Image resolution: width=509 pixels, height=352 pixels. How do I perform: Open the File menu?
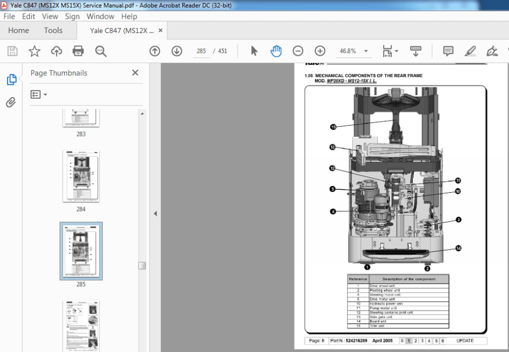[x=9, y=16]
